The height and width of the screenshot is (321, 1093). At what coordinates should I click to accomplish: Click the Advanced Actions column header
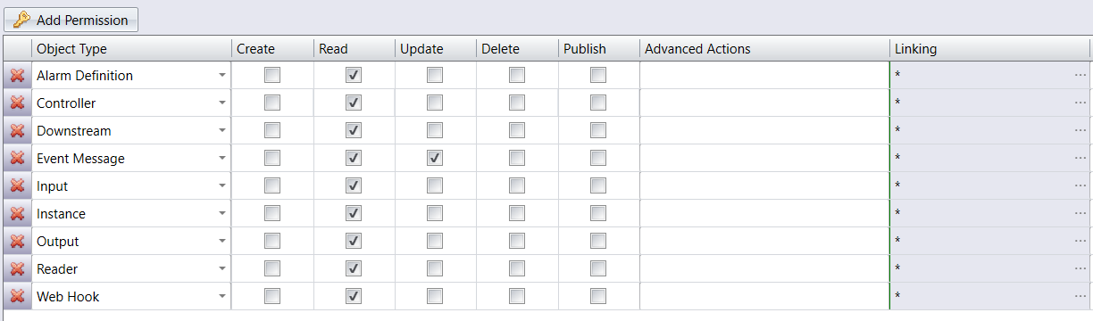point(764,49)
